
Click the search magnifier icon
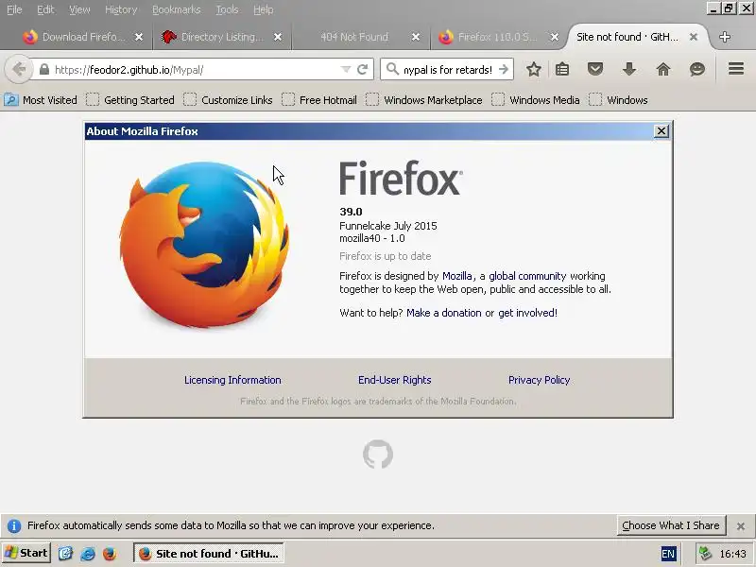(392, 69)
